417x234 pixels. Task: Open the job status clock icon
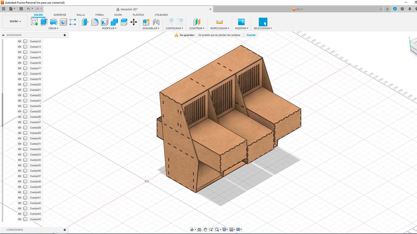pos(402,9)
